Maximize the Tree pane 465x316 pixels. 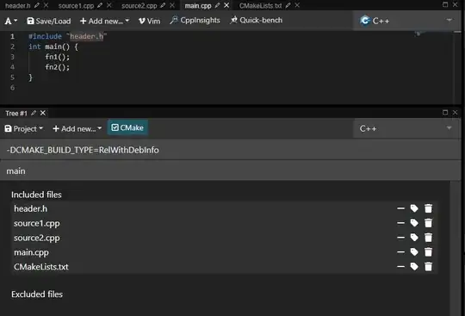pos(445,112)
